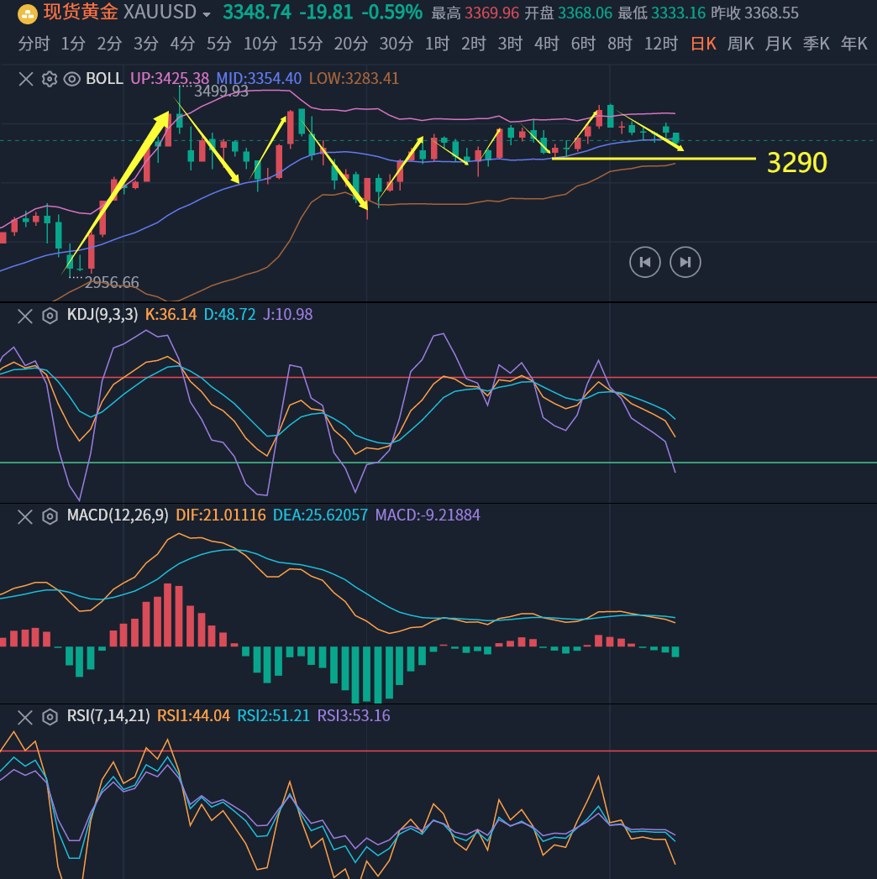The height and width of the screenshot is (879, 877).
Task: Switch to the 4分 timeframe
Action: (x=183, y=43)
